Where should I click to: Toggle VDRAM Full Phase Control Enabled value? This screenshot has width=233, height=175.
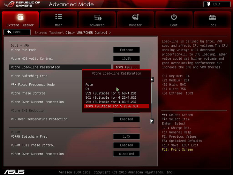126,145
